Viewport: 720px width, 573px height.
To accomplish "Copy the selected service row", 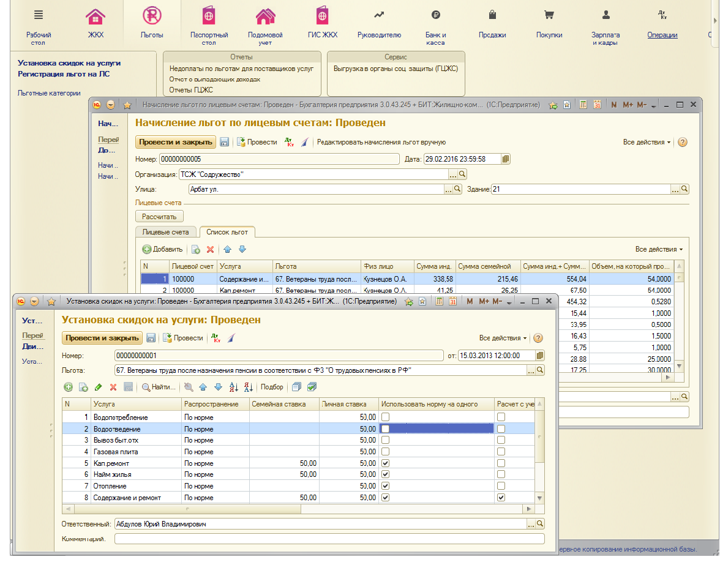I will click(x=83, y=387).
